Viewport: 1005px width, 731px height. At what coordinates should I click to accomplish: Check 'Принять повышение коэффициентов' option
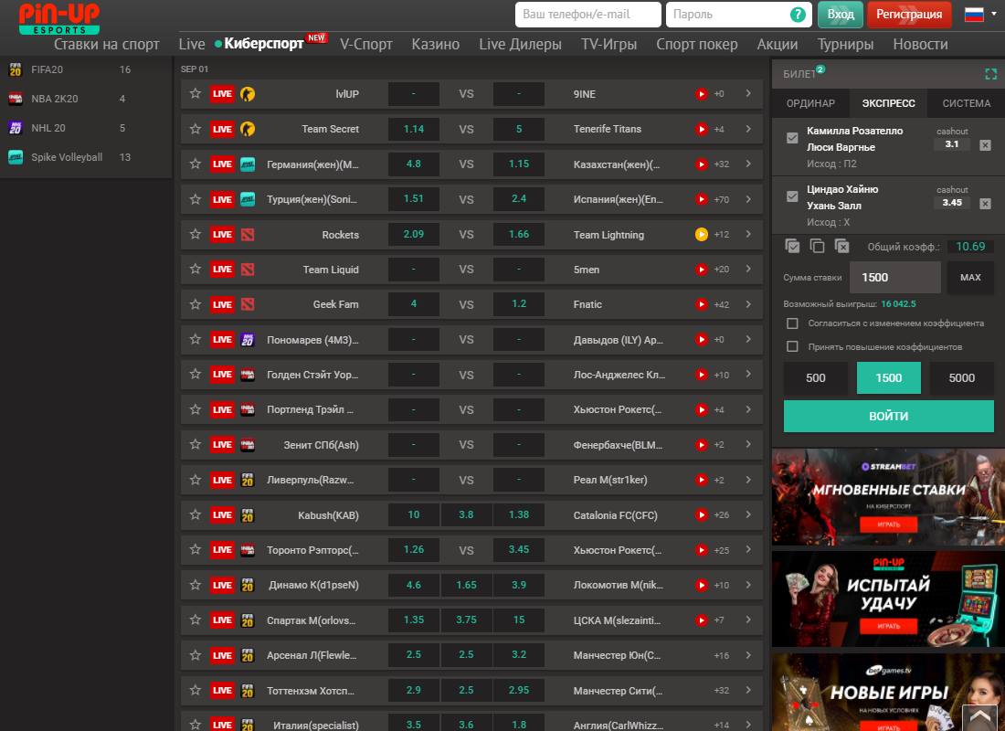(x=792, y=347)
